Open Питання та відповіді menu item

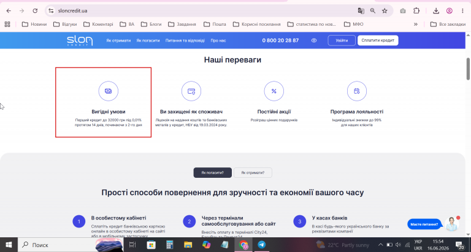point(185,40)
